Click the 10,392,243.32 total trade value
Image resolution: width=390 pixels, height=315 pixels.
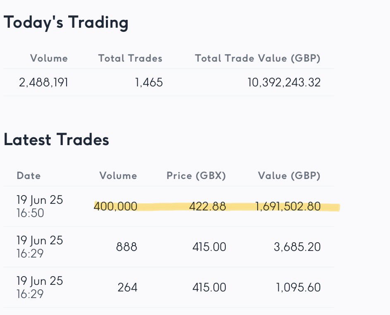point(284,83)
